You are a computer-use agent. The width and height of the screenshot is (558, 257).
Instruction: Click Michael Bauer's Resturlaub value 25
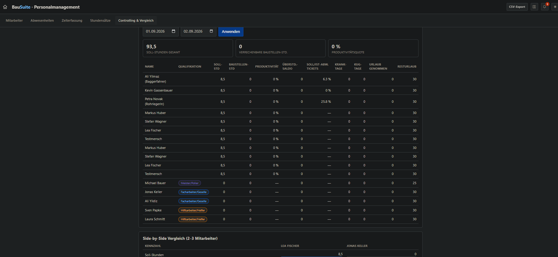(x=414, y=183)
